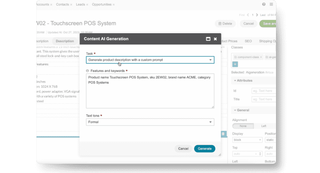Click the Generate button
320x173 pixels.
(x=204, y=149)
